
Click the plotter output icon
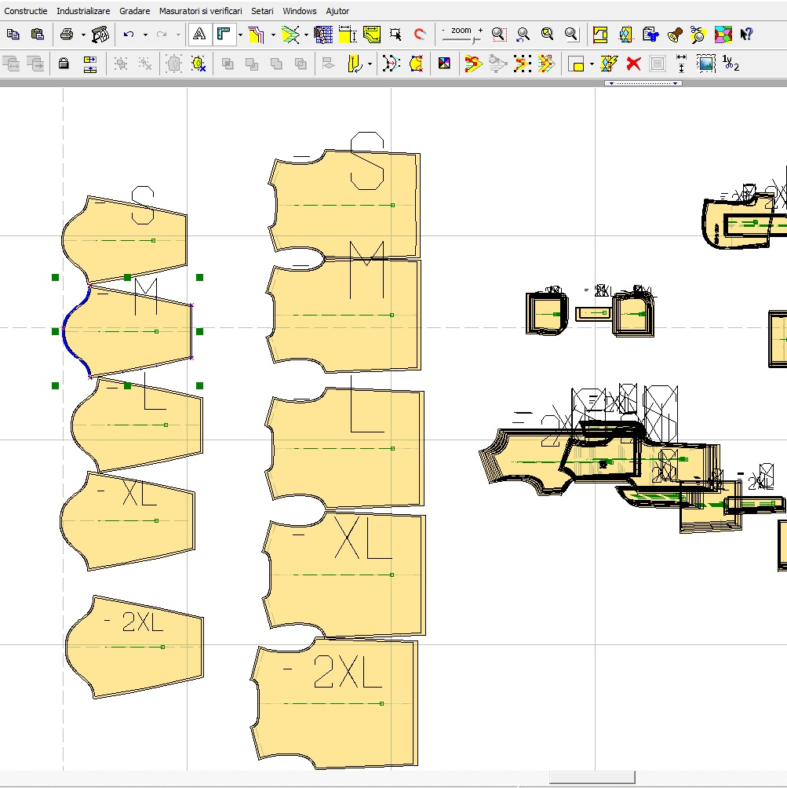click(100, 35)
